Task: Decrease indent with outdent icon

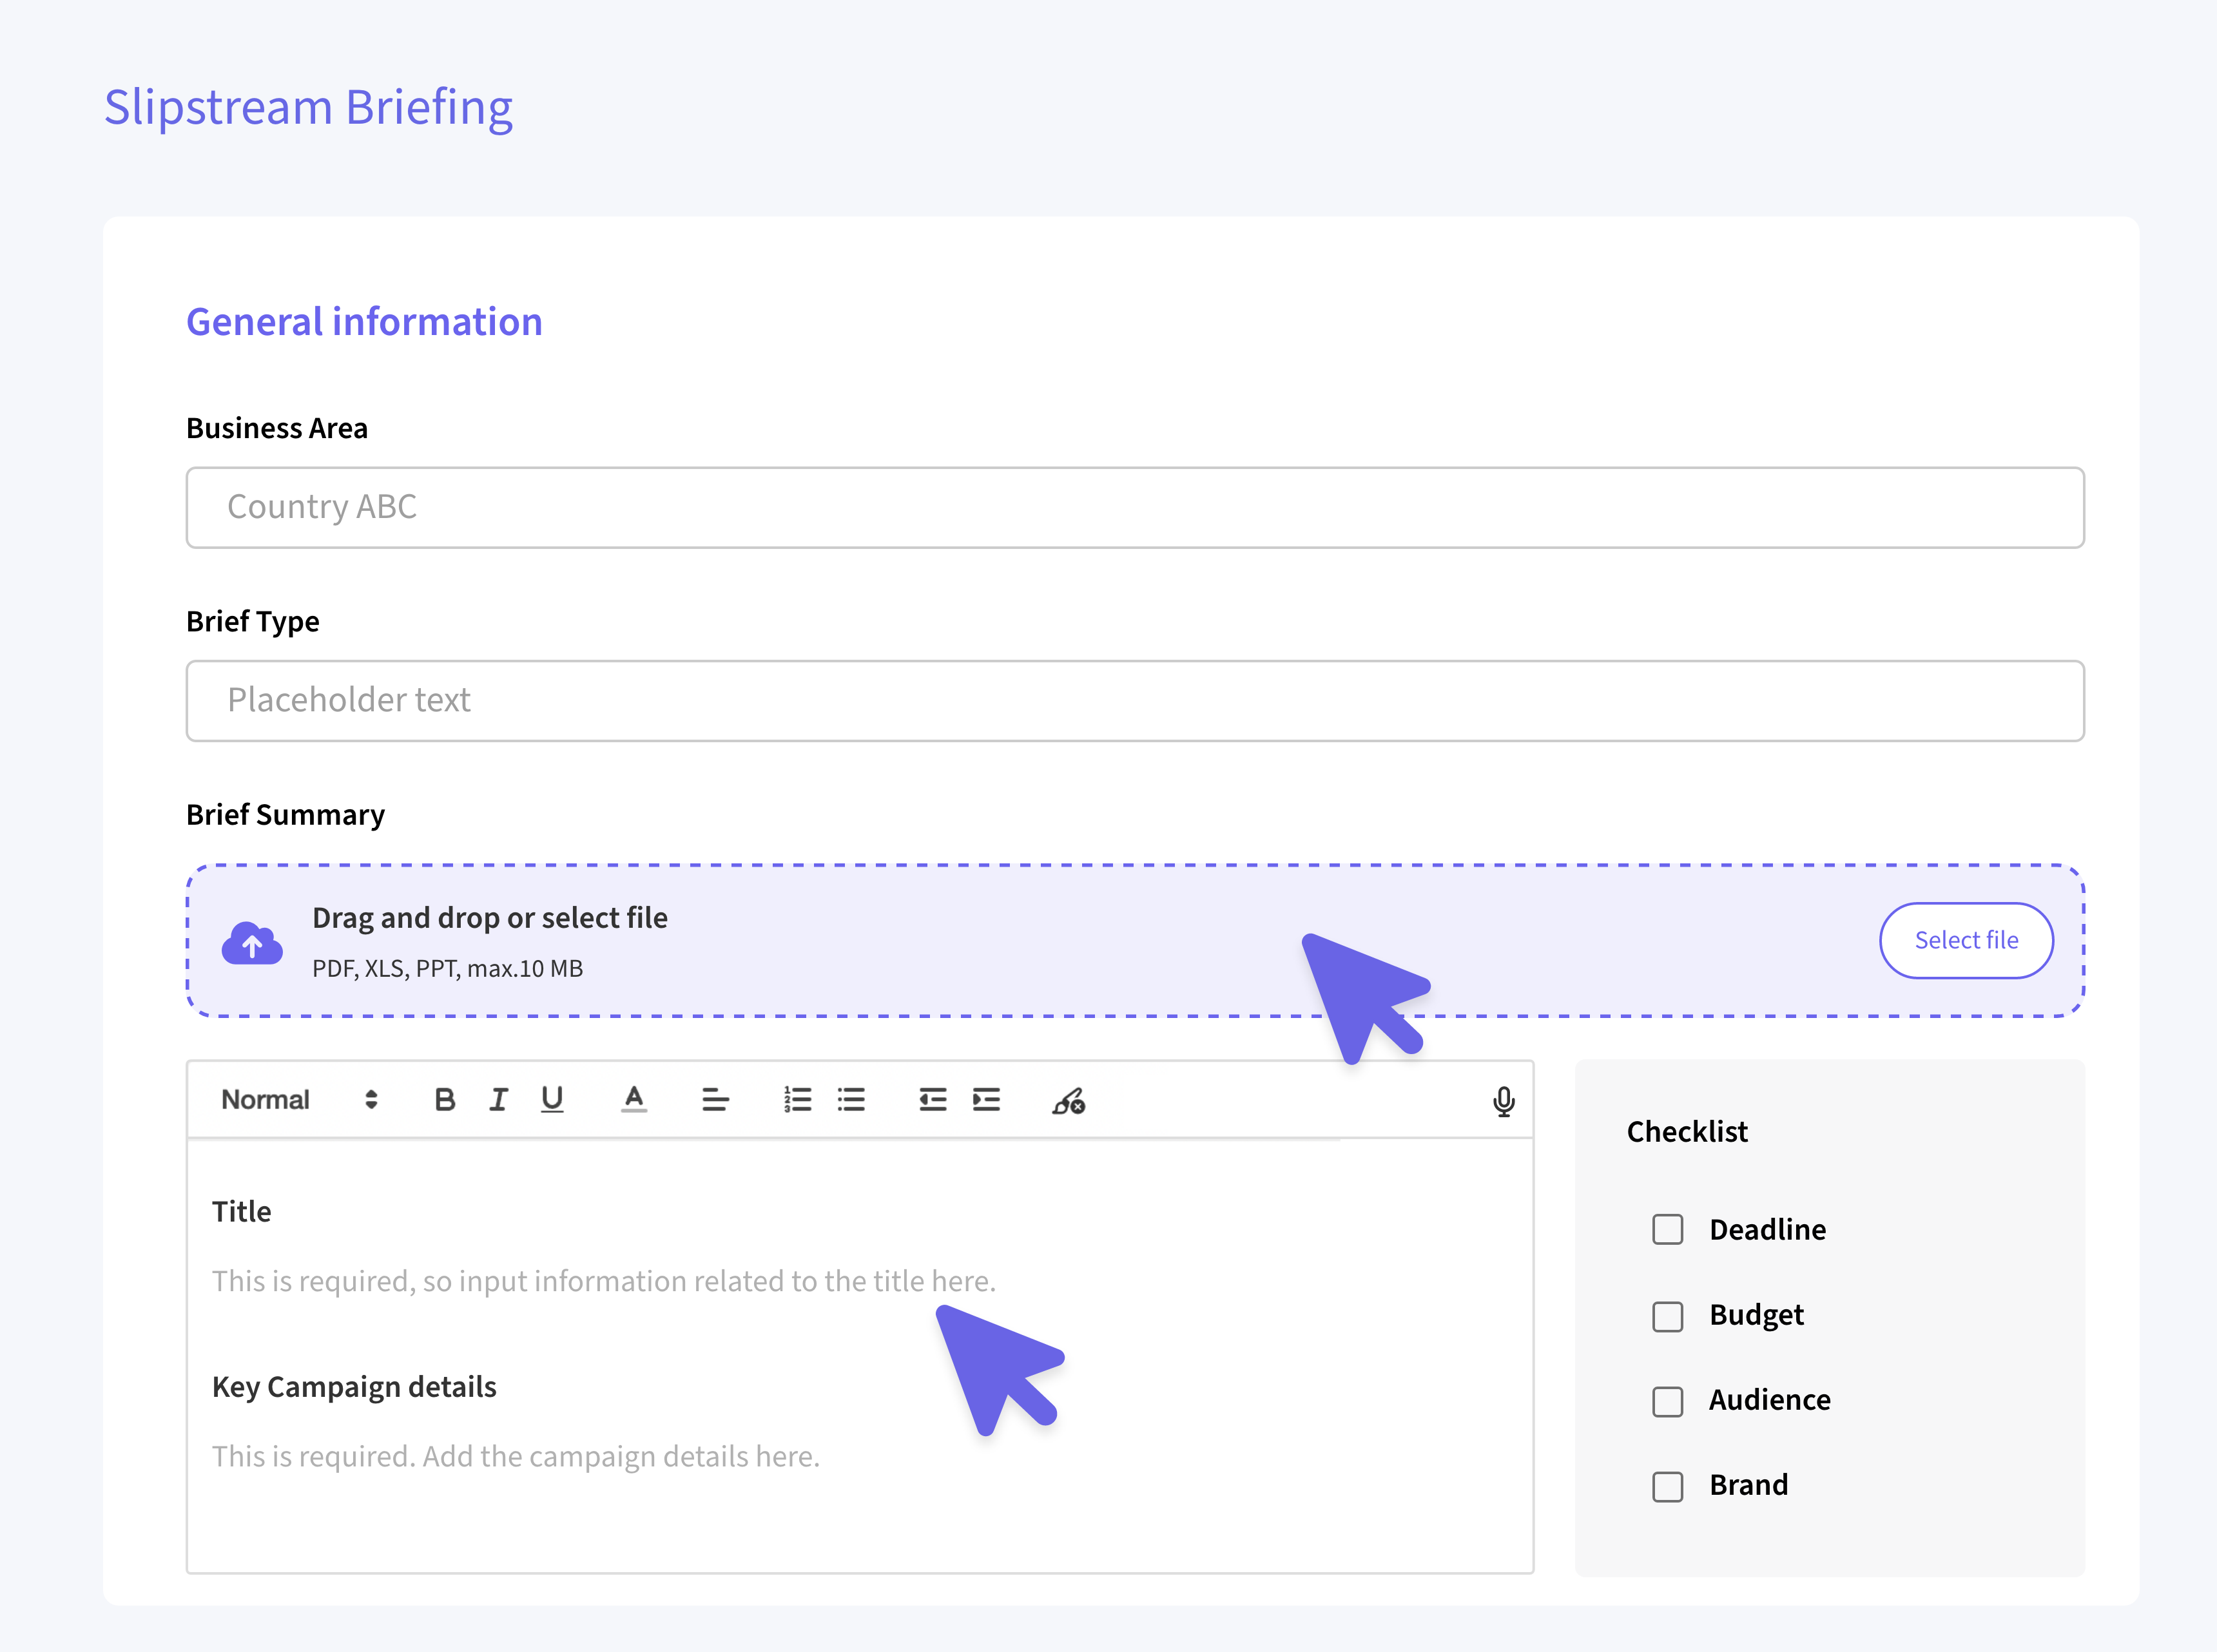Action: click(932, 1100)
